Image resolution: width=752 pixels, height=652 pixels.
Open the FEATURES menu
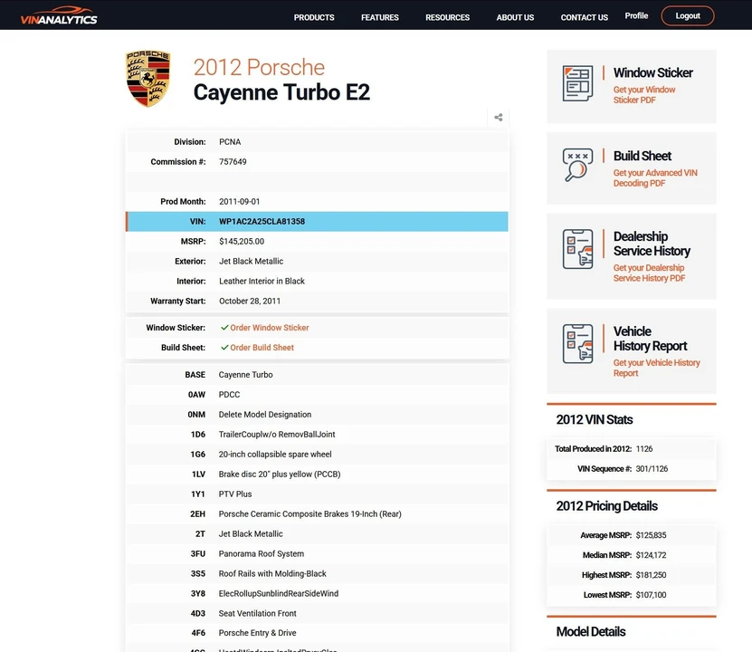(x=380, y=17)
